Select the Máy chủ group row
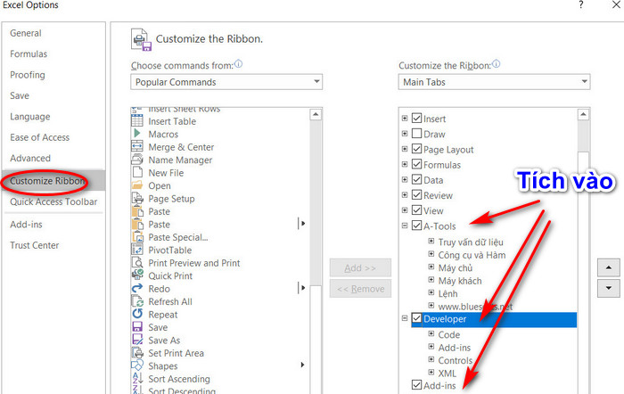 456,267
